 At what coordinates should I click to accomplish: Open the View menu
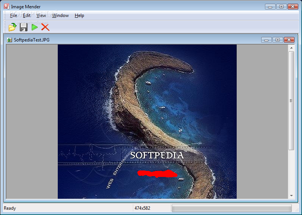(41, 15)
